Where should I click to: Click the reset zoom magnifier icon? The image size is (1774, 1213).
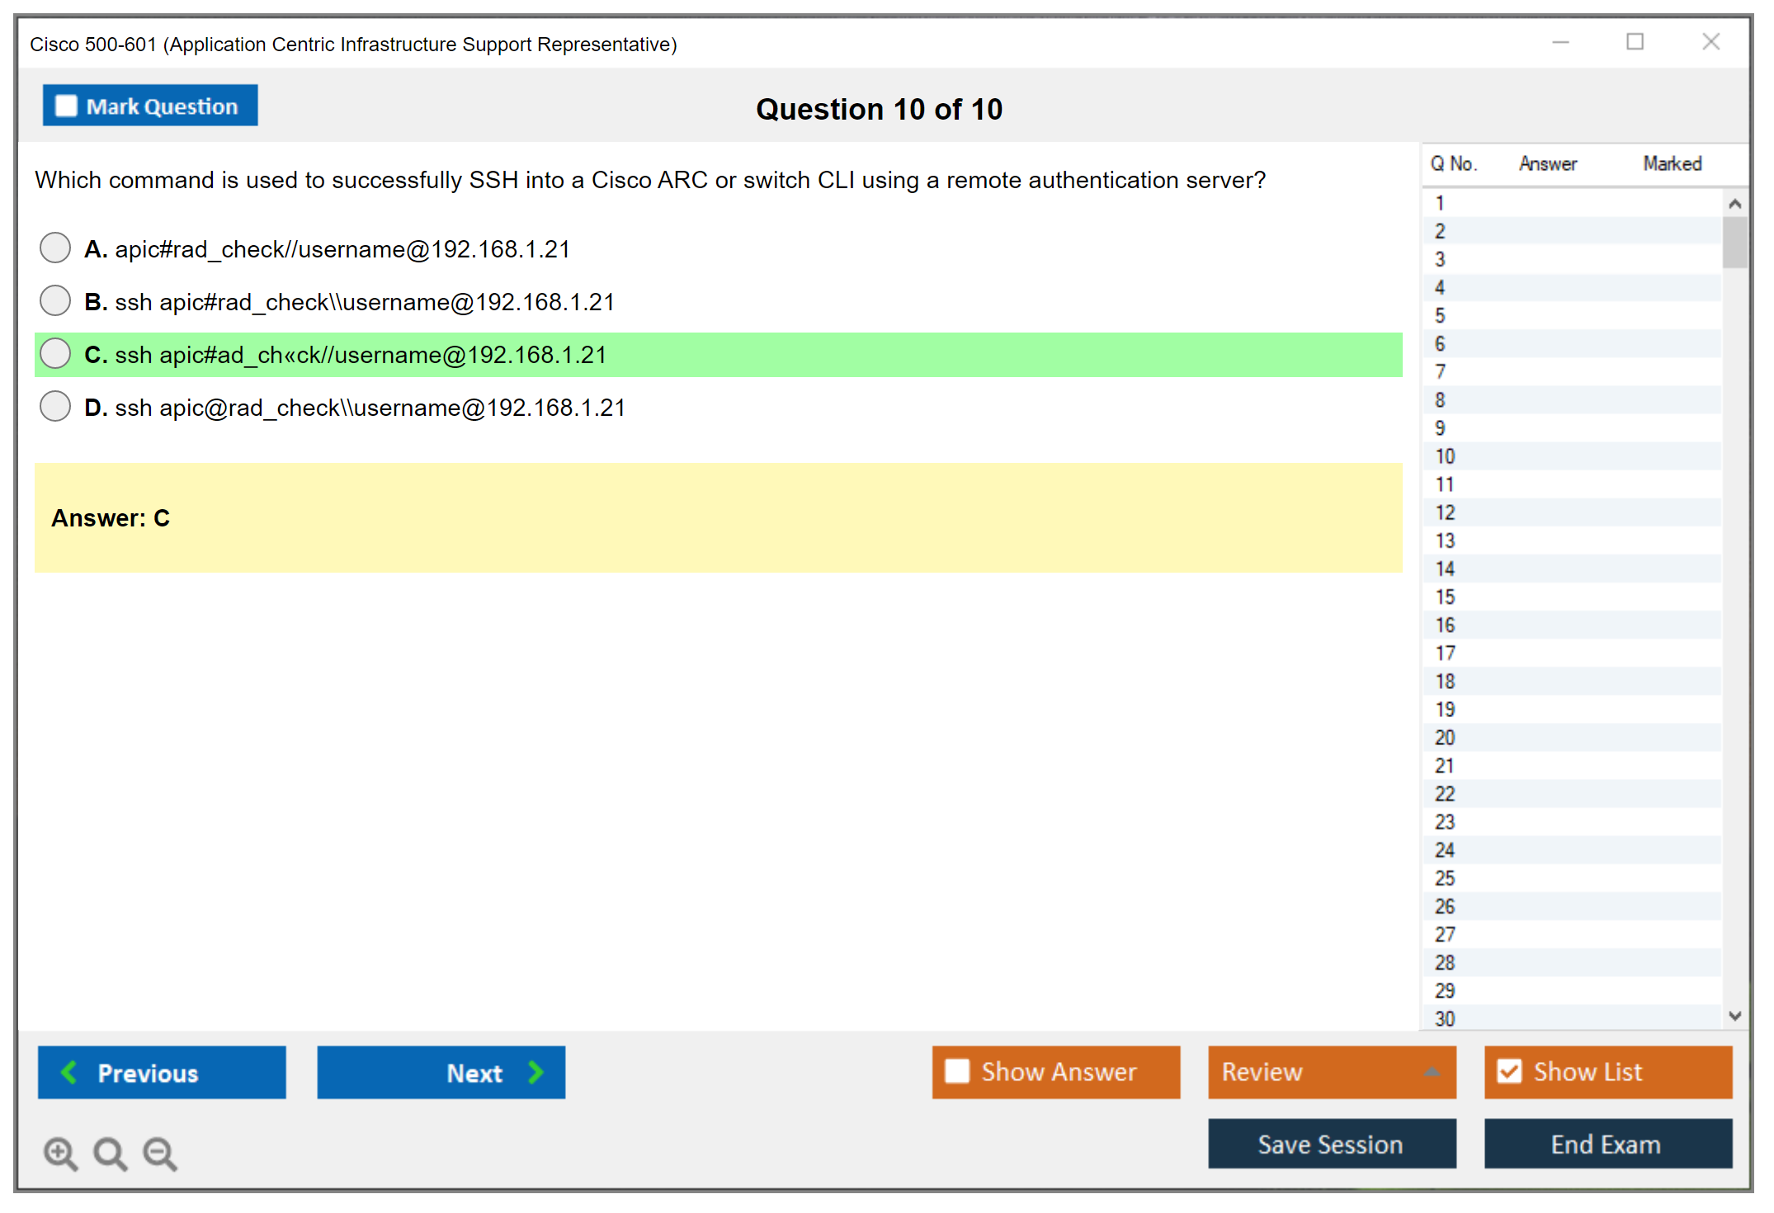tap(110, 1153)
